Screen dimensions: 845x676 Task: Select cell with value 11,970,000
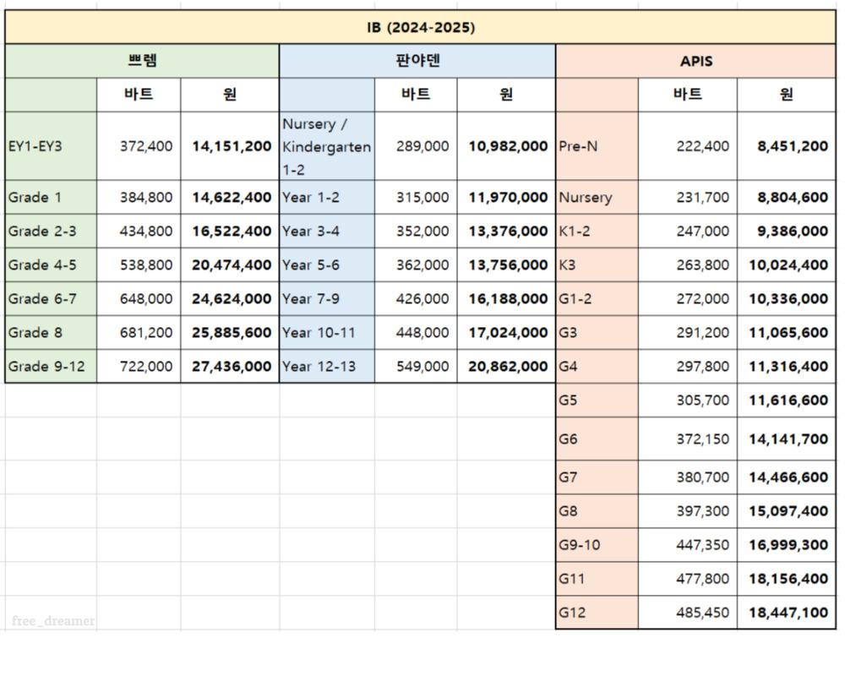[506, 197]
